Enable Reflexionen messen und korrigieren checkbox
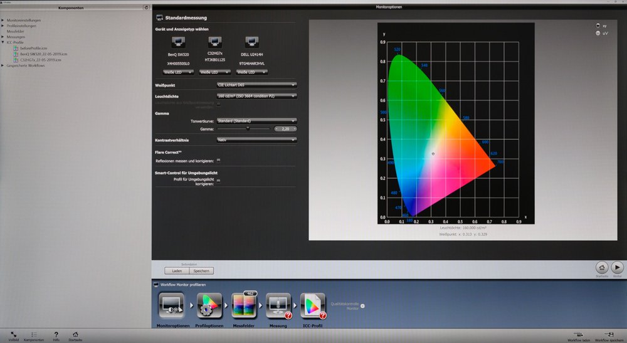 tap(218, 161)
